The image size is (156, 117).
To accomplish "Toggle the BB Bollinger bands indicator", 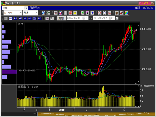I will (16, 18).
